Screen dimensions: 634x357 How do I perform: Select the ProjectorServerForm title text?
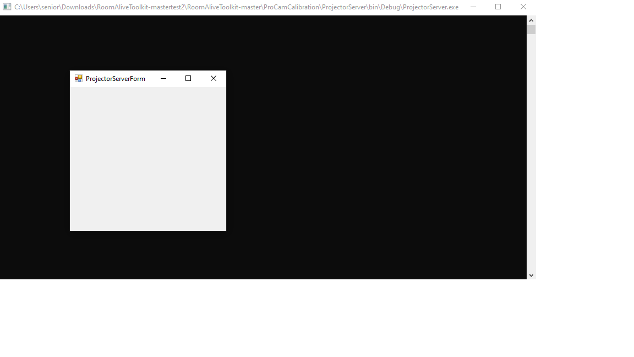tap(115, 78)
